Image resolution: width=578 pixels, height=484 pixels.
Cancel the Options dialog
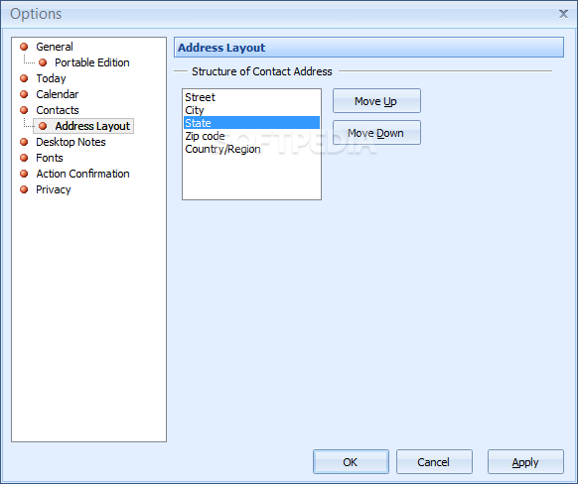pyautogui.click(x=434, y=461)
